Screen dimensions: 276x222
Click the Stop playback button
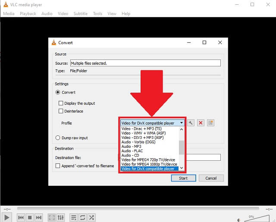(x=30, y=218)
